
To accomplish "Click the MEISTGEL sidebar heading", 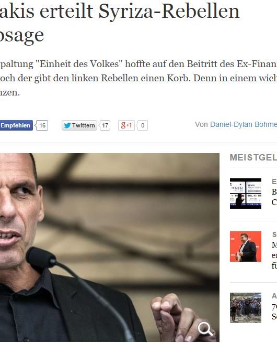I will pos(253,157).
